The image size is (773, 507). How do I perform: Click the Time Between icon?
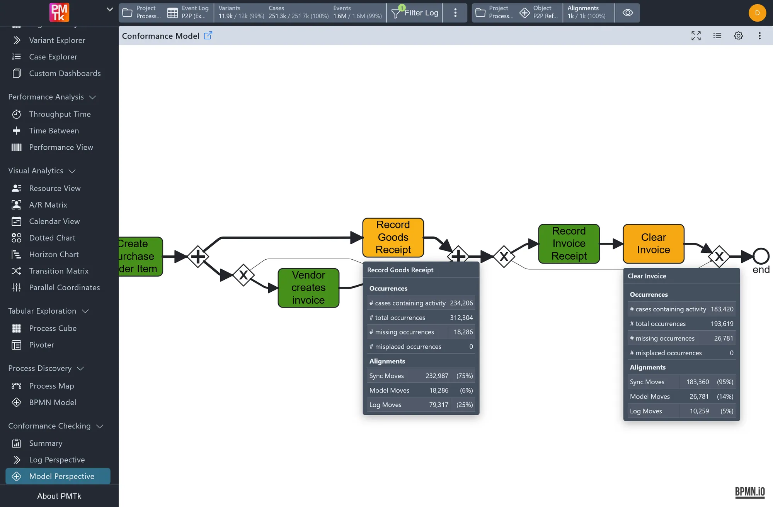click(x=16, y=131)
